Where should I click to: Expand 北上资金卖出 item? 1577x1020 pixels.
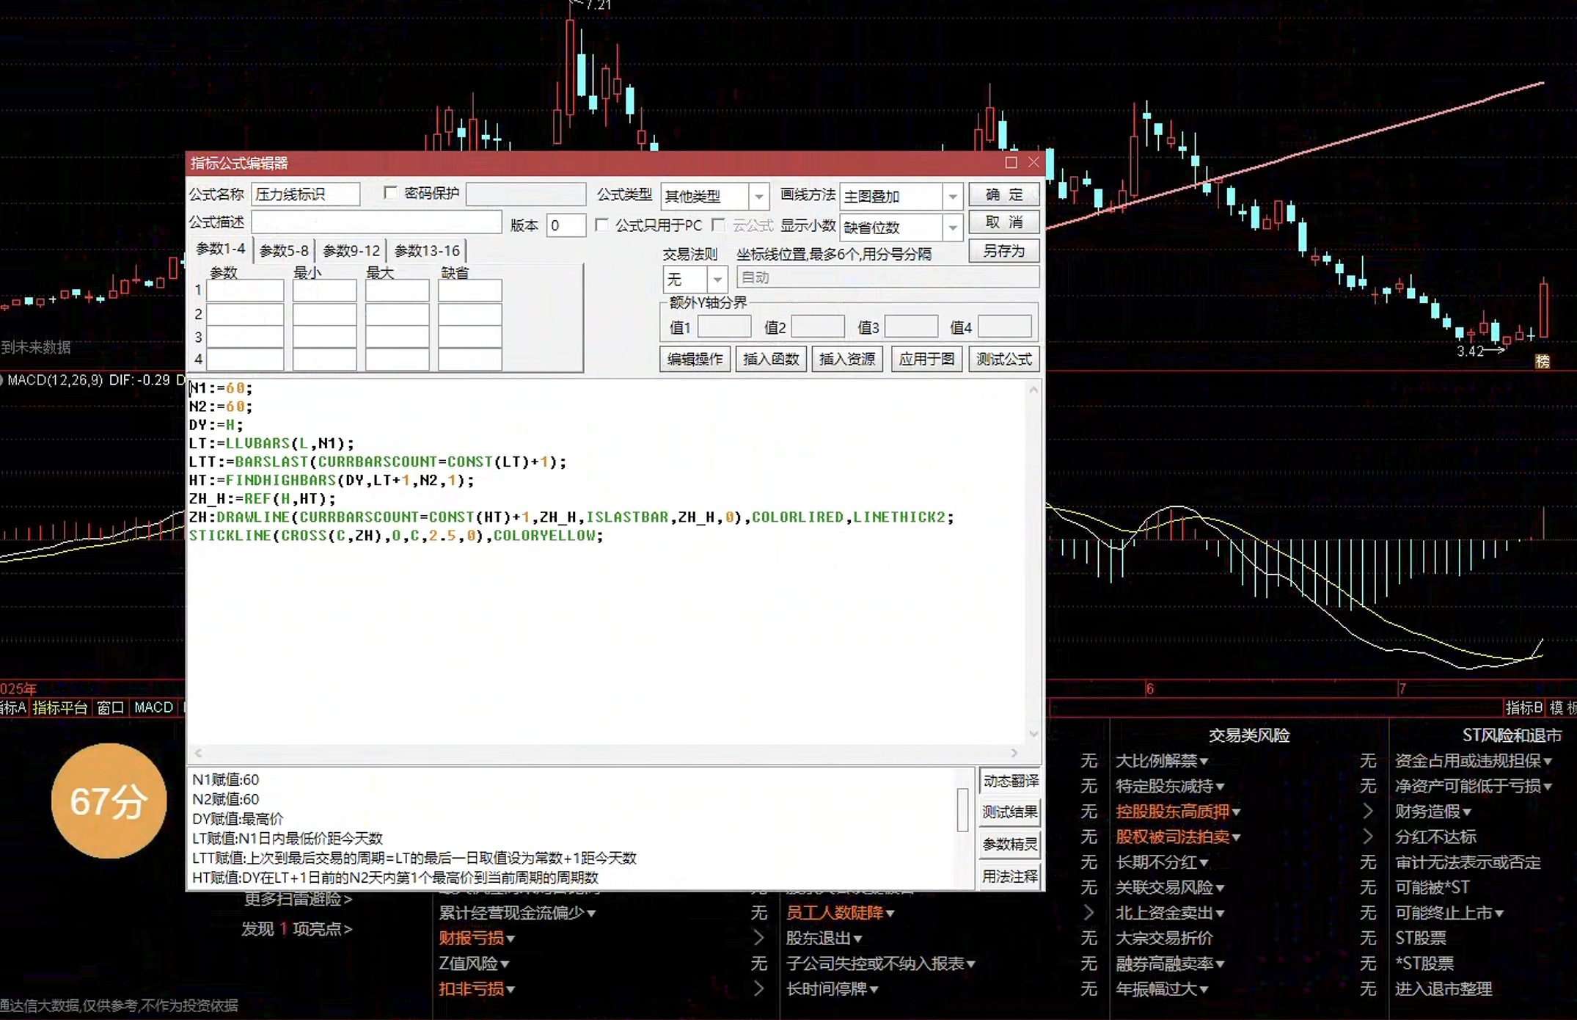pyautogui.click(x=1170, y=913)
